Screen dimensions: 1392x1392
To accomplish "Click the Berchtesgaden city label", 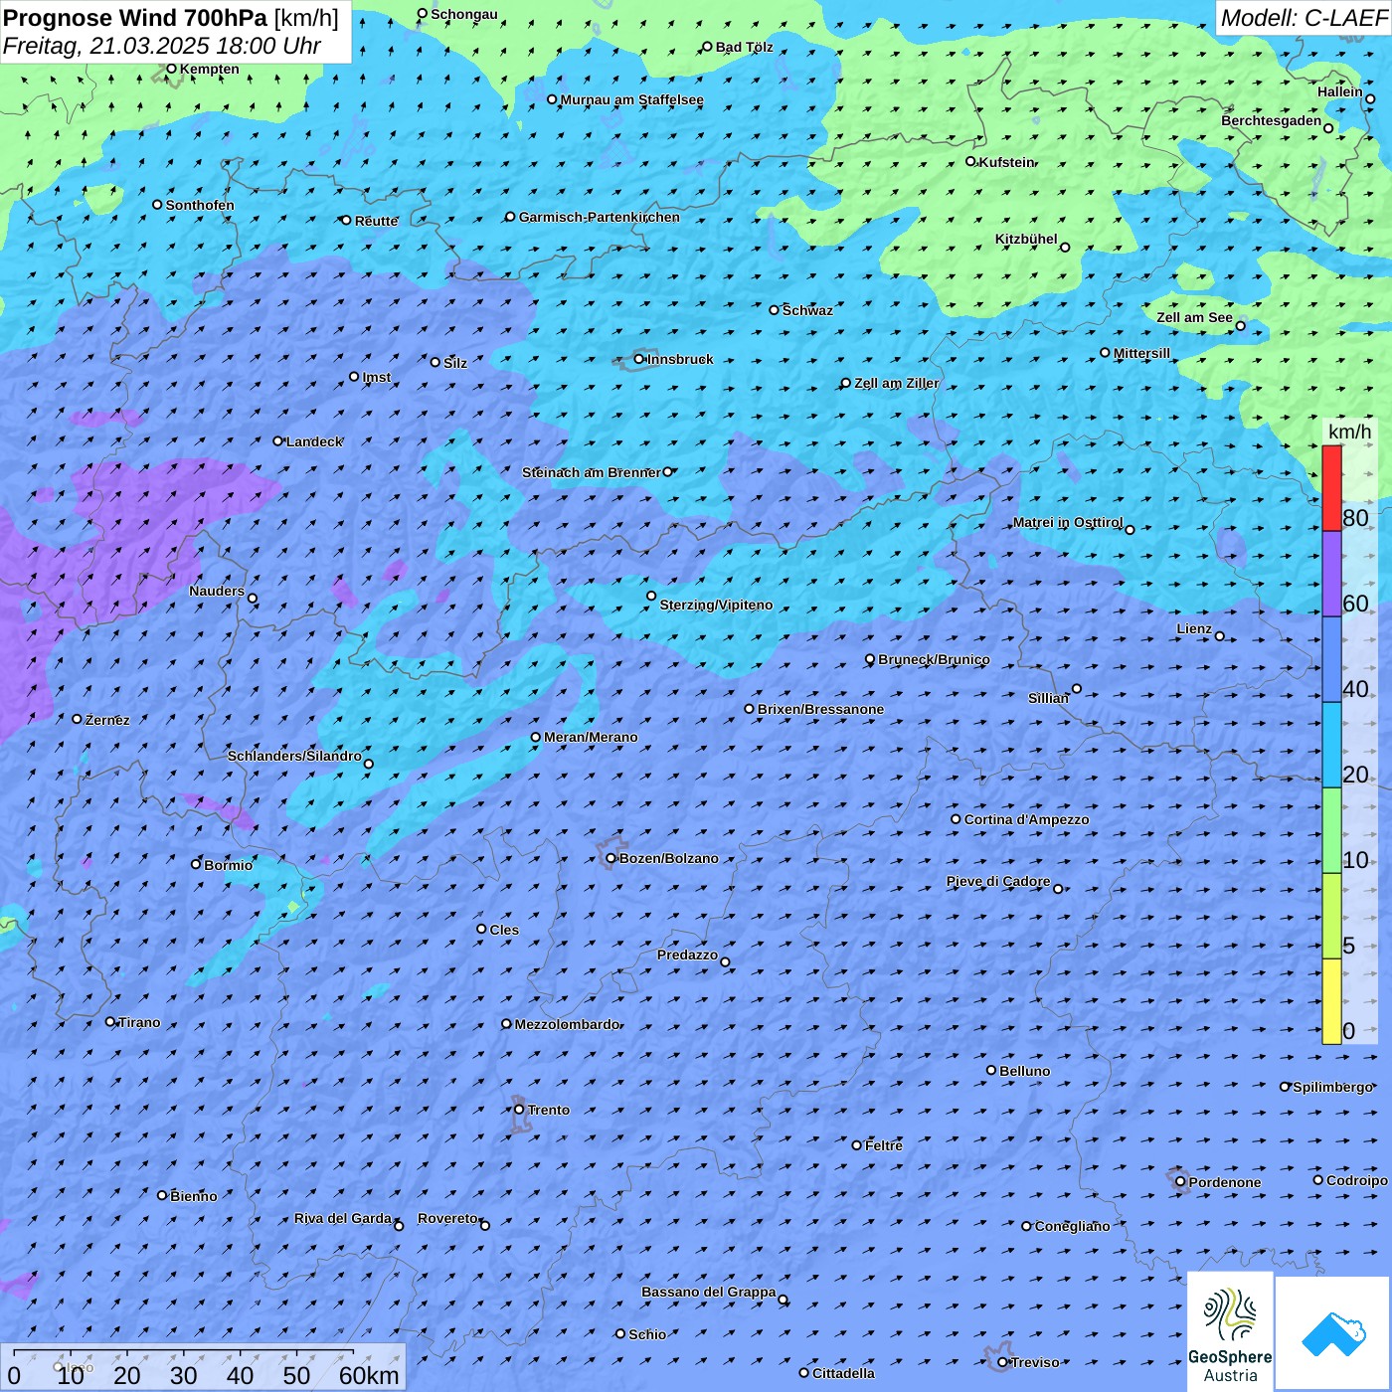I will click(1272, 120).
